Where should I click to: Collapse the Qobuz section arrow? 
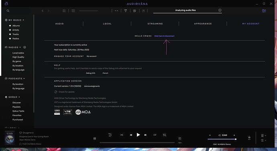[19, 97]
